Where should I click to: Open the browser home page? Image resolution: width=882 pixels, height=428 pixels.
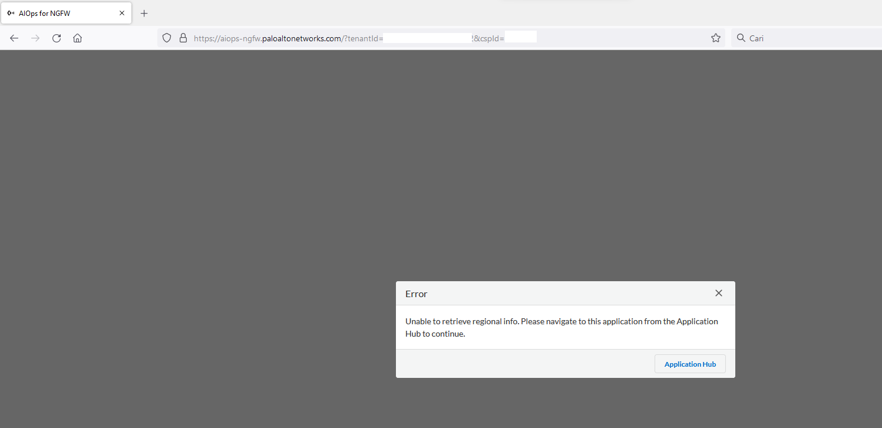tap(77, 38)
